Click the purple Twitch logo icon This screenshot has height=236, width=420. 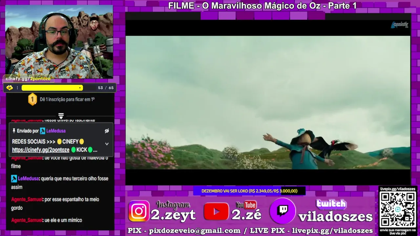point(283,211)
